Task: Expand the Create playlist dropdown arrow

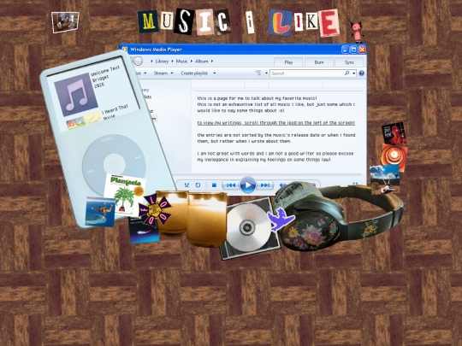Action: [x=215, y=73]
